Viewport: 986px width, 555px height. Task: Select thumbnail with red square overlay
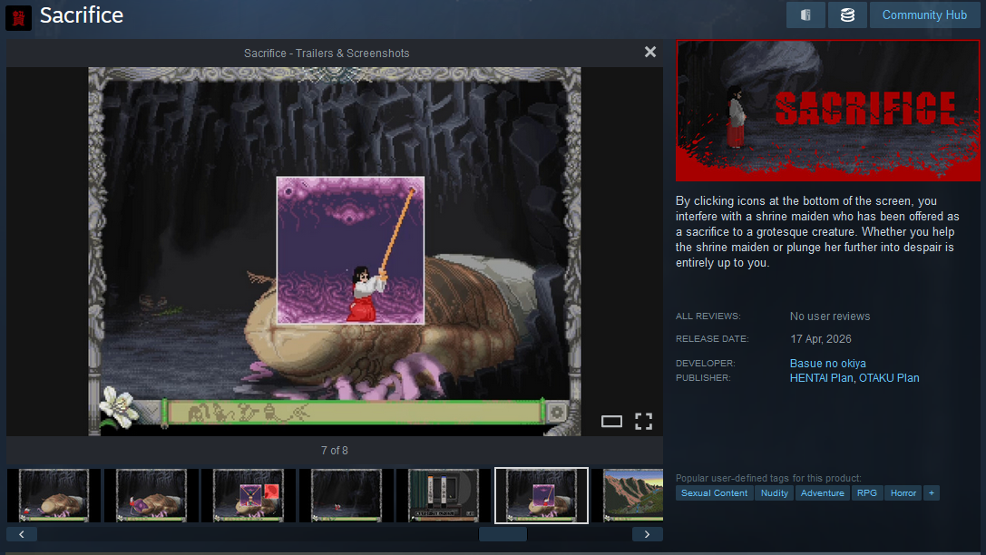[x=248, y=495]
